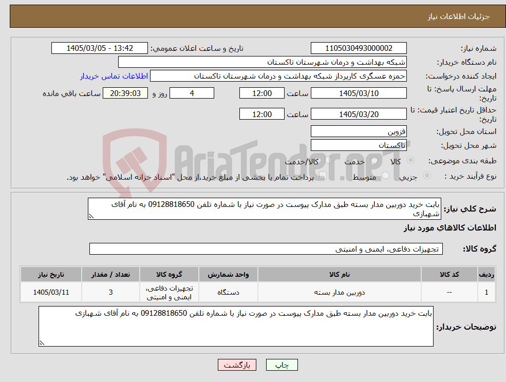Select the متوسط purchase type radio
The height and width of the screenshot is (382, 506).
[385, 176]
